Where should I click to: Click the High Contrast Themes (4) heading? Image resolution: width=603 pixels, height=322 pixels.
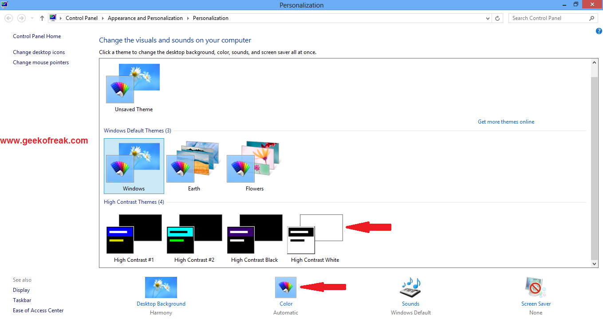pyautogui.click(x=134, y=202)
